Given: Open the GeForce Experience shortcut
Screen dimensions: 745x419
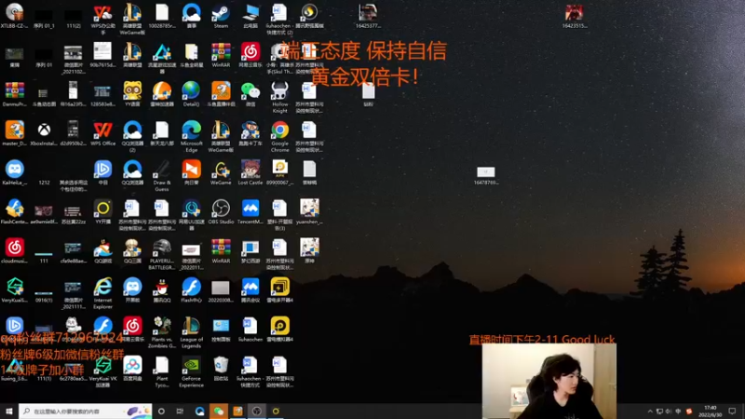Looking at the screenshot, I should tap(192, 372).
